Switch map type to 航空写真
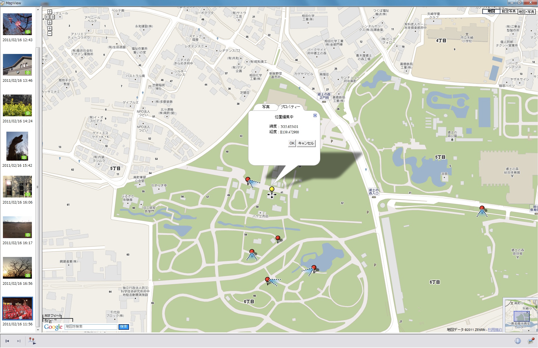 click(x=509, y=11)
